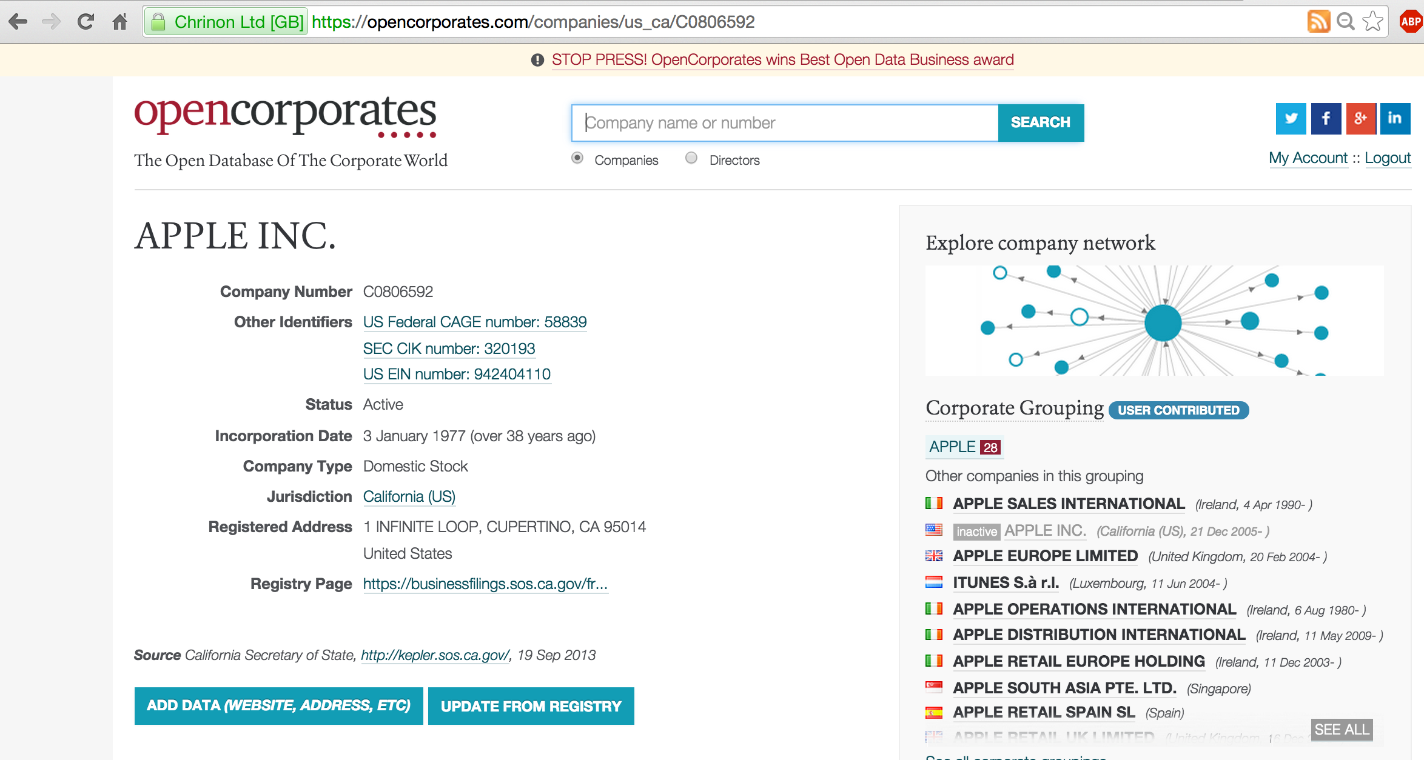Open the company network graph thumbnail
The image size is (1424, 760).
pos(1154,321)
